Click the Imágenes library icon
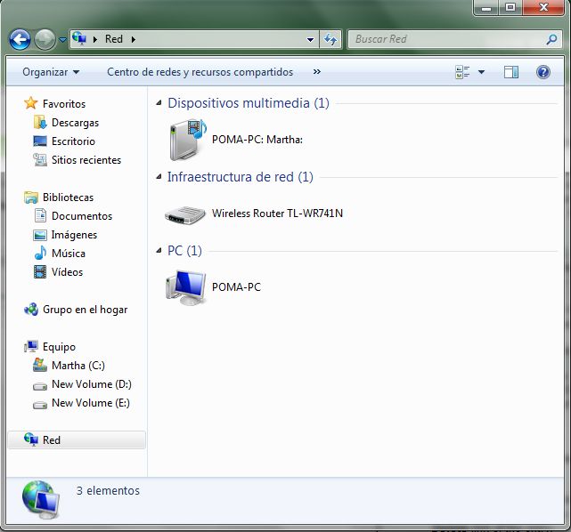This screenshot has width=571, height=532. [40, 235]
